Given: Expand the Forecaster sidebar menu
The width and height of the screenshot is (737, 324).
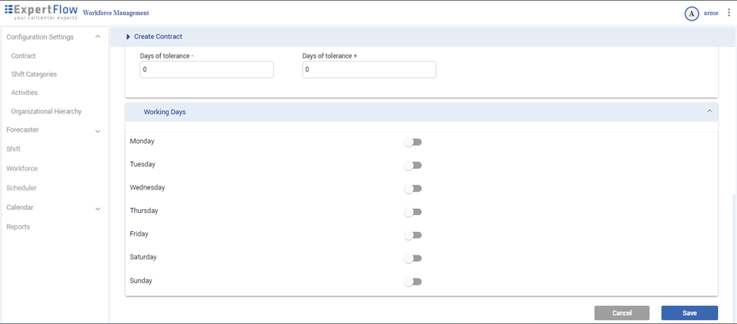Looking at the screenshot, I should point(98,131).
